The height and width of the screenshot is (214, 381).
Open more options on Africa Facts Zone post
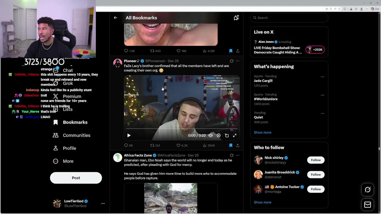238,155
